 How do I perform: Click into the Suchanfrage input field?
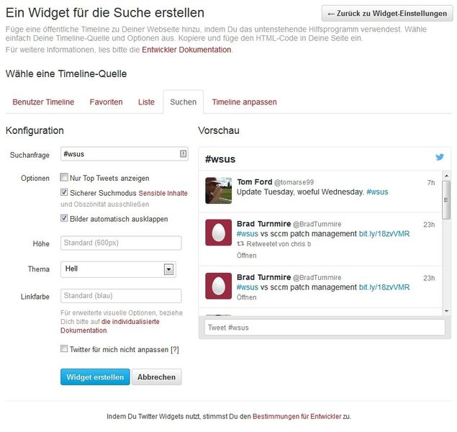125,154
